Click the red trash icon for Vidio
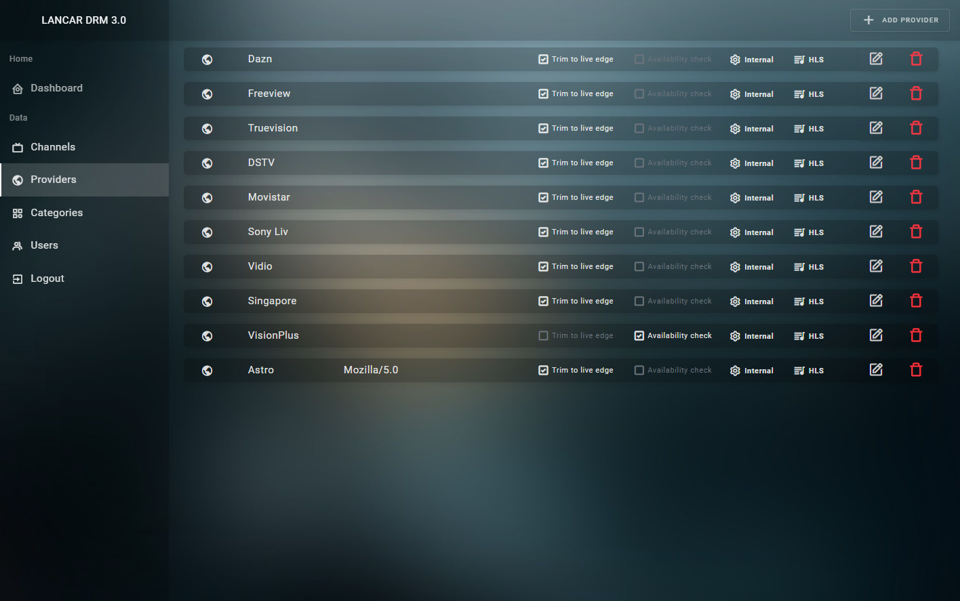 (916, 266)
